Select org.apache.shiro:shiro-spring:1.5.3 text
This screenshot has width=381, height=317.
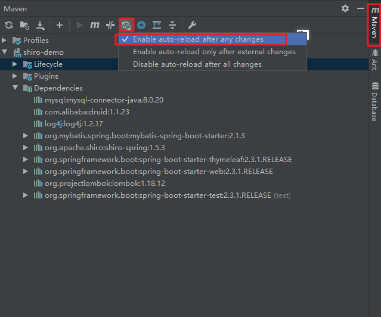105,148
